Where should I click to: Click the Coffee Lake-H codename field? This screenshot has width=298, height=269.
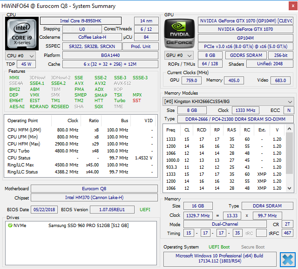(x=92, y=37)
